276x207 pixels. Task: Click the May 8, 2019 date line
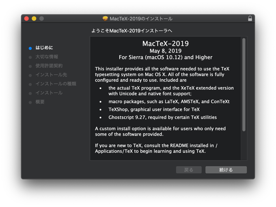point(166,51)
